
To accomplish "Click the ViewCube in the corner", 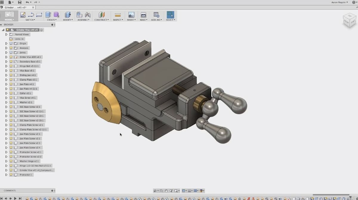I will coord(349,20).
